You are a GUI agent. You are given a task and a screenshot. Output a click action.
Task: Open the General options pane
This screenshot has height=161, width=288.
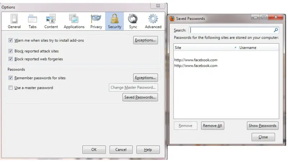click(x=14, y=21)
